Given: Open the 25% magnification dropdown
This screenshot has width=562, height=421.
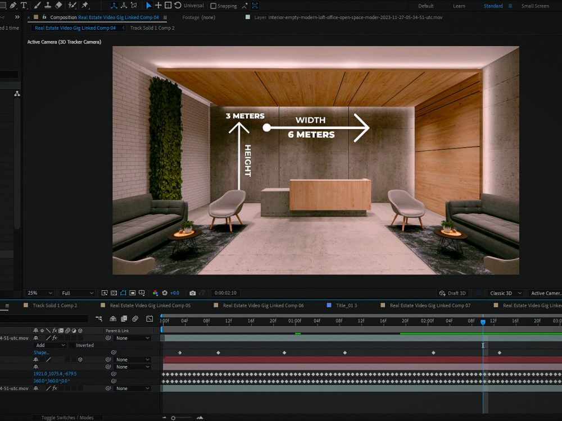Looking at the screenshot, I should pyautogui.click(x=39, y=293).
